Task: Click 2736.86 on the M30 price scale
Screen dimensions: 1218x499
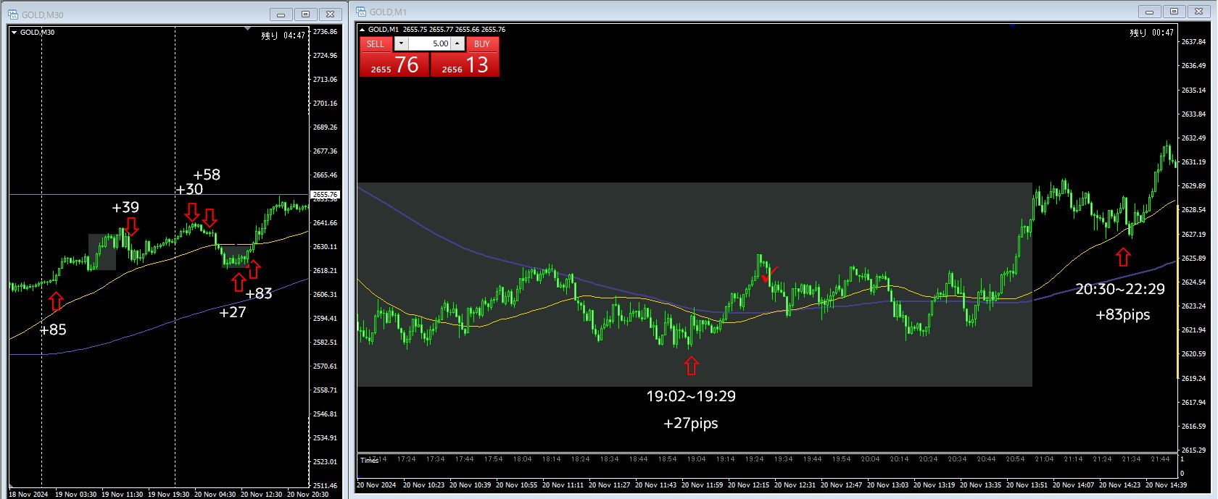Action: click(x=326, y=32)
